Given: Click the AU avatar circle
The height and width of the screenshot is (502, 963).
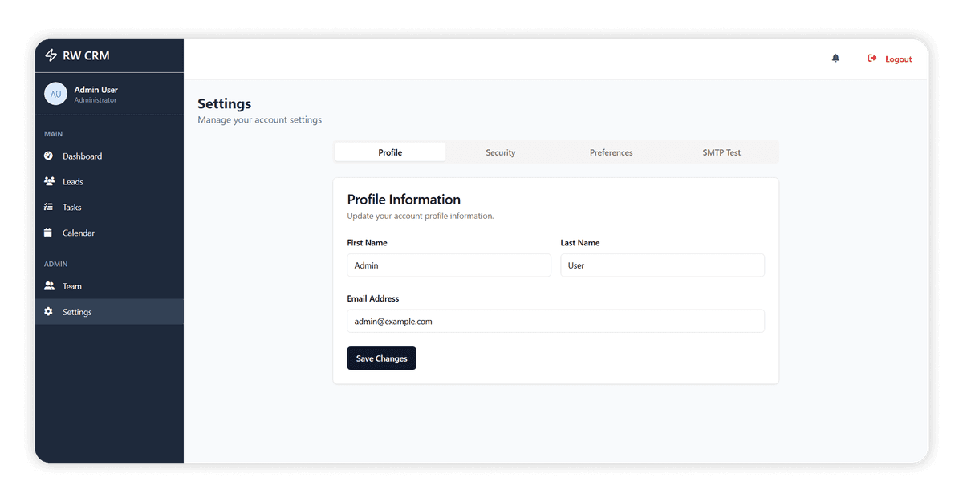Looking at the screenshot, I should point(55,94).
